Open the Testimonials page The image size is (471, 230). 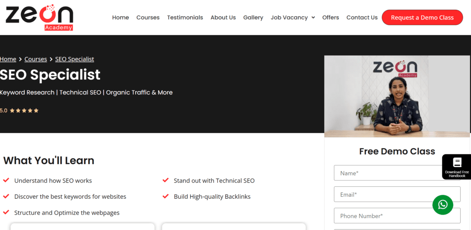[x=185, y=18]
